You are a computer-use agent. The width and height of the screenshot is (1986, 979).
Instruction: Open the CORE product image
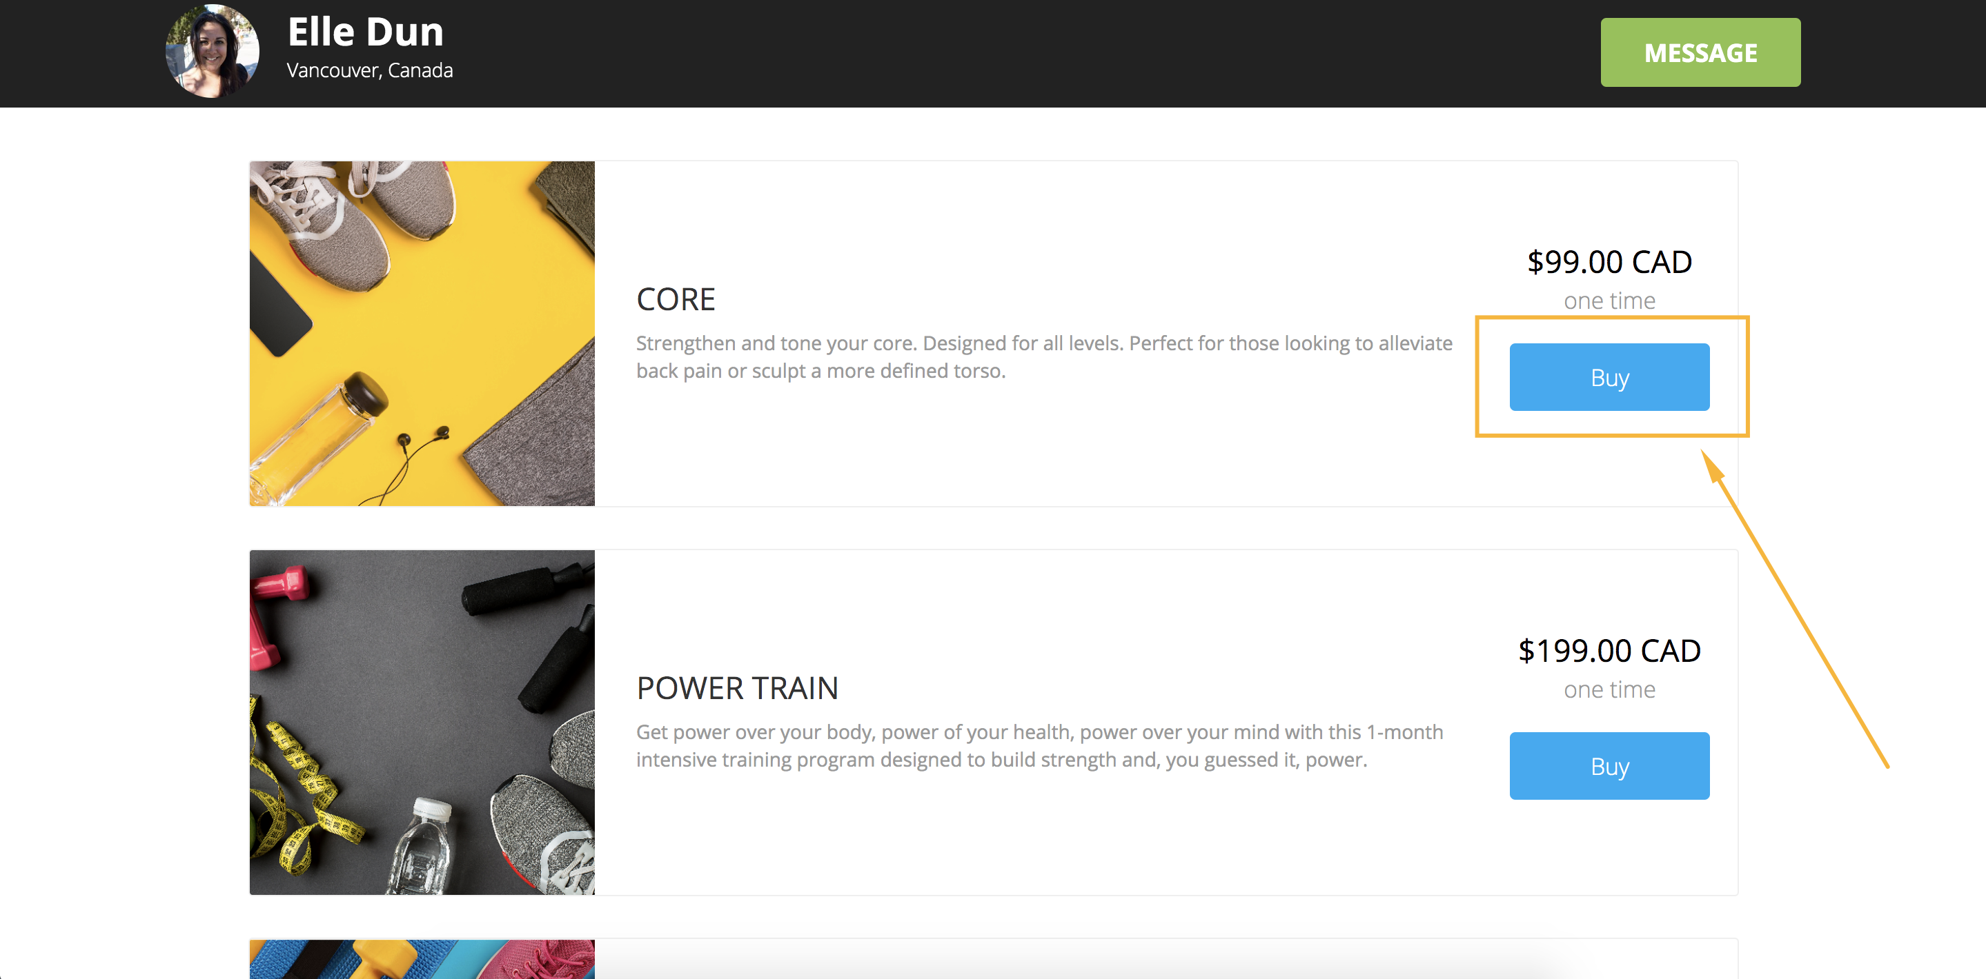point(422,334)
